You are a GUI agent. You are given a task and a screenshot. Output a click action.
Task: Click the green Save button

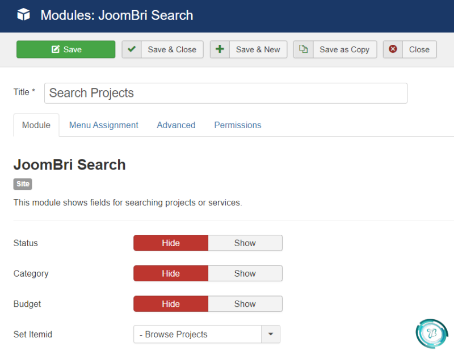[x=66, y=49]
